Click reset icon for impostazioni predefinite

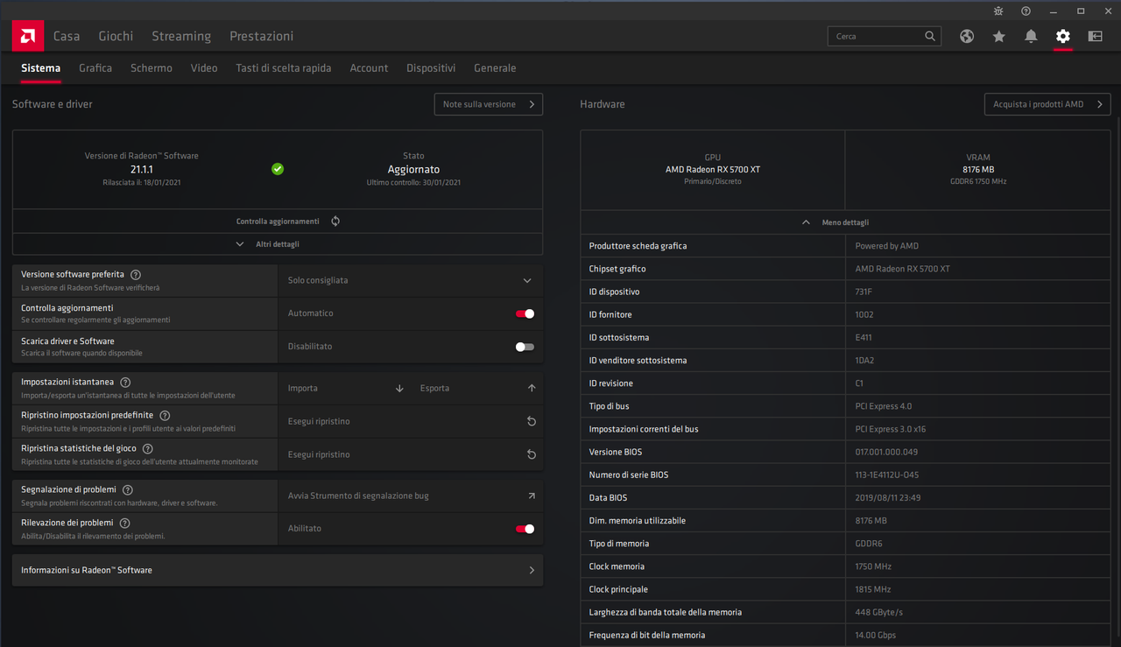coord(532,421)
